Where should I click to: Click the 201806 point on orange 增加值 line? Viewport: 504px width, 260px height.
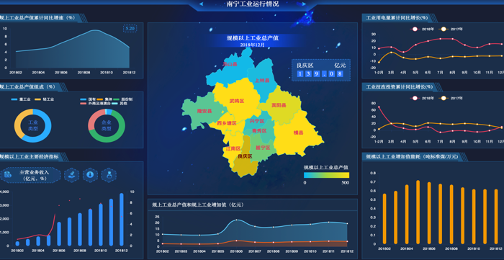[x=237, y=241]
